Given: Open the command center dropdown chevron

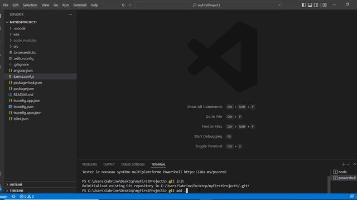Looking at the screenshot, I should pyautogui.click(x=279, y=5).
